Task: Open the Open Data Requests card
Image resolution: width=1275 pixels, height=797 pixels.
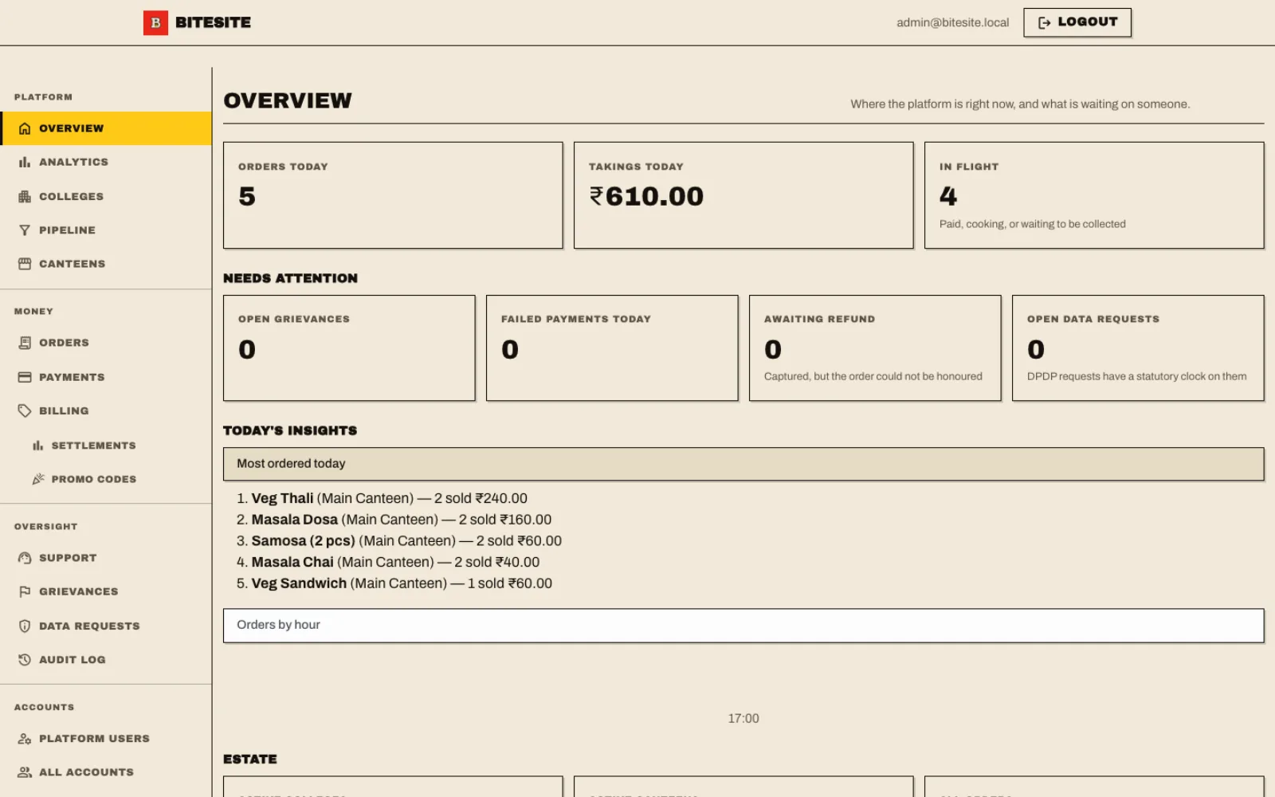Action: [1138, 348]
